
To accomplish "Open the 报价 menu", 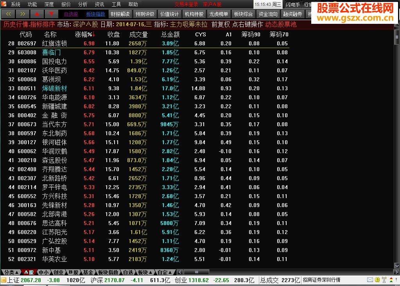I will [66, 4].
